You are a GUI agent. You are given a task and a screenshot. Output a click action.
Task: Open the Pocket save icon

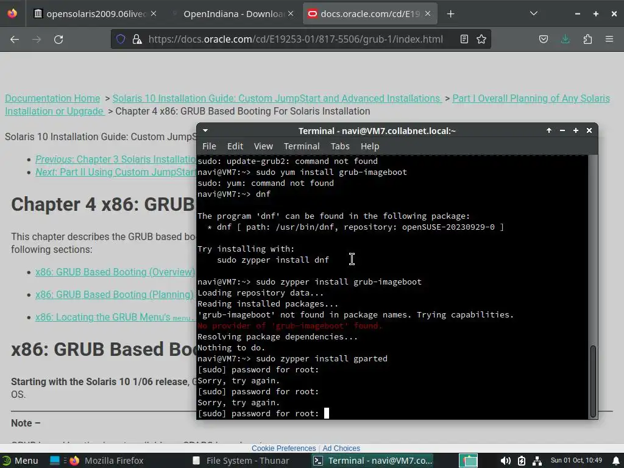point(543,39)
